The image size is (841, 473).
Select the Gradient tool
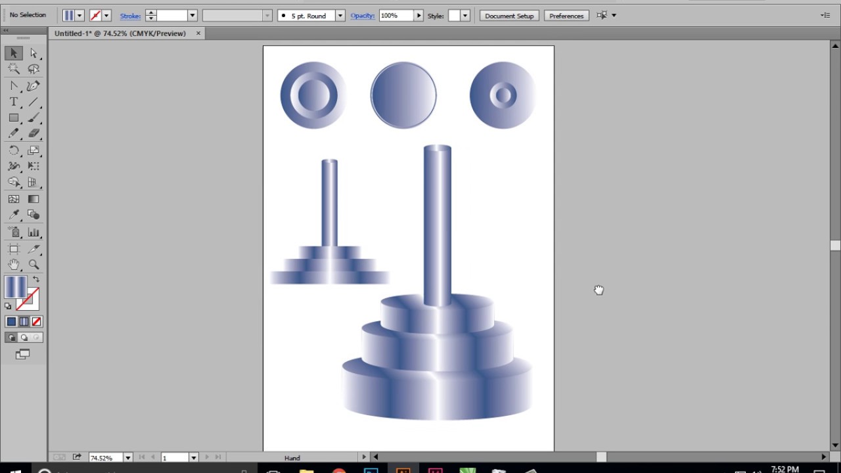[x=34, y=199]
